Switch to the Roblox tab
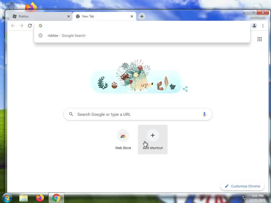 [x=40, y=16]
